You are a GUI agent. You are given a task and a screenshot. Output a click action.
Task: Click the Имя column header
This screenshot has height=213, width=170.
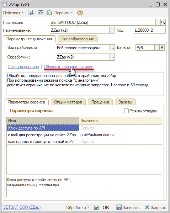[x=43, y=121]
